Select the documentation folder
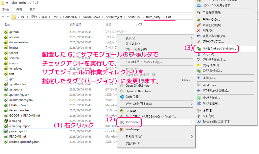The height and width of the screenshot is (154, 259). click(x=19, y=42)
